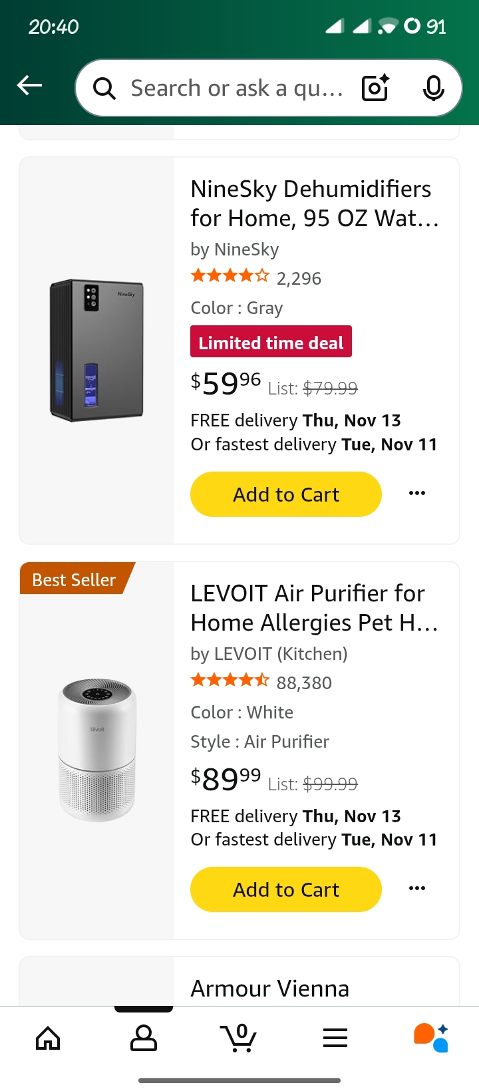Open camera lens search
Viewport: 479px width, 1091px height.
click(x=375, y=88)
